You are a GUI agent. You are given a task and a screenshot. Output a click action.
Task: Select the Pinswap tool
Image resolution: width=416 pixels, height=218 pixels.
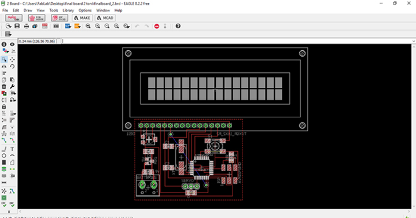tap(4, 100)
